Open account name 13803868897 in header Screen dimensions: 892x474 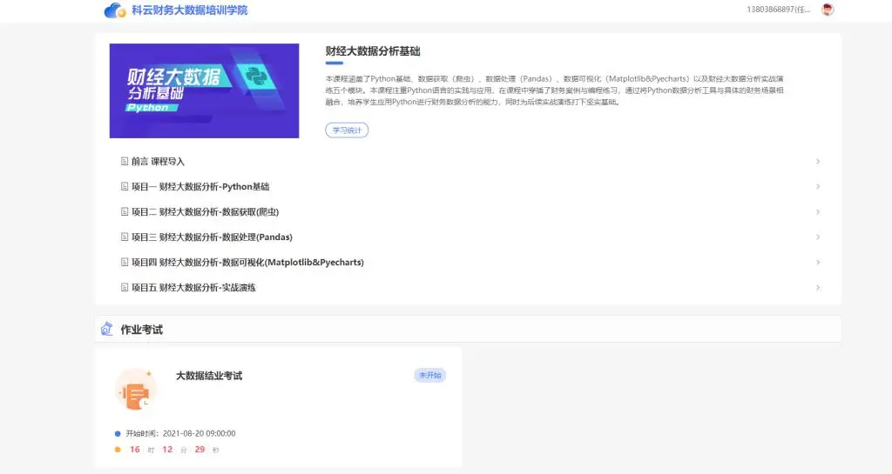[x=778, y=10]
